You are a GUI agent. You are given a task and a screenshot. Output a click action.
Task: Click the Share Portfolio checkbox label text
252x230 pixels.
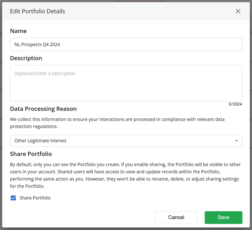point(35,198)
